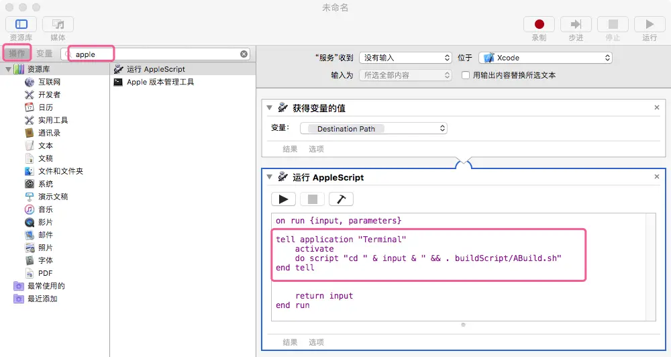Click the script editor resize handle dot
Image resolution: width=671 pixels, height=357 pixels.
463,325
